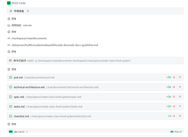Click the +19 -0 diff stat
The height and width of the screenshot is (137, 188).
click(x=170, y=106)
